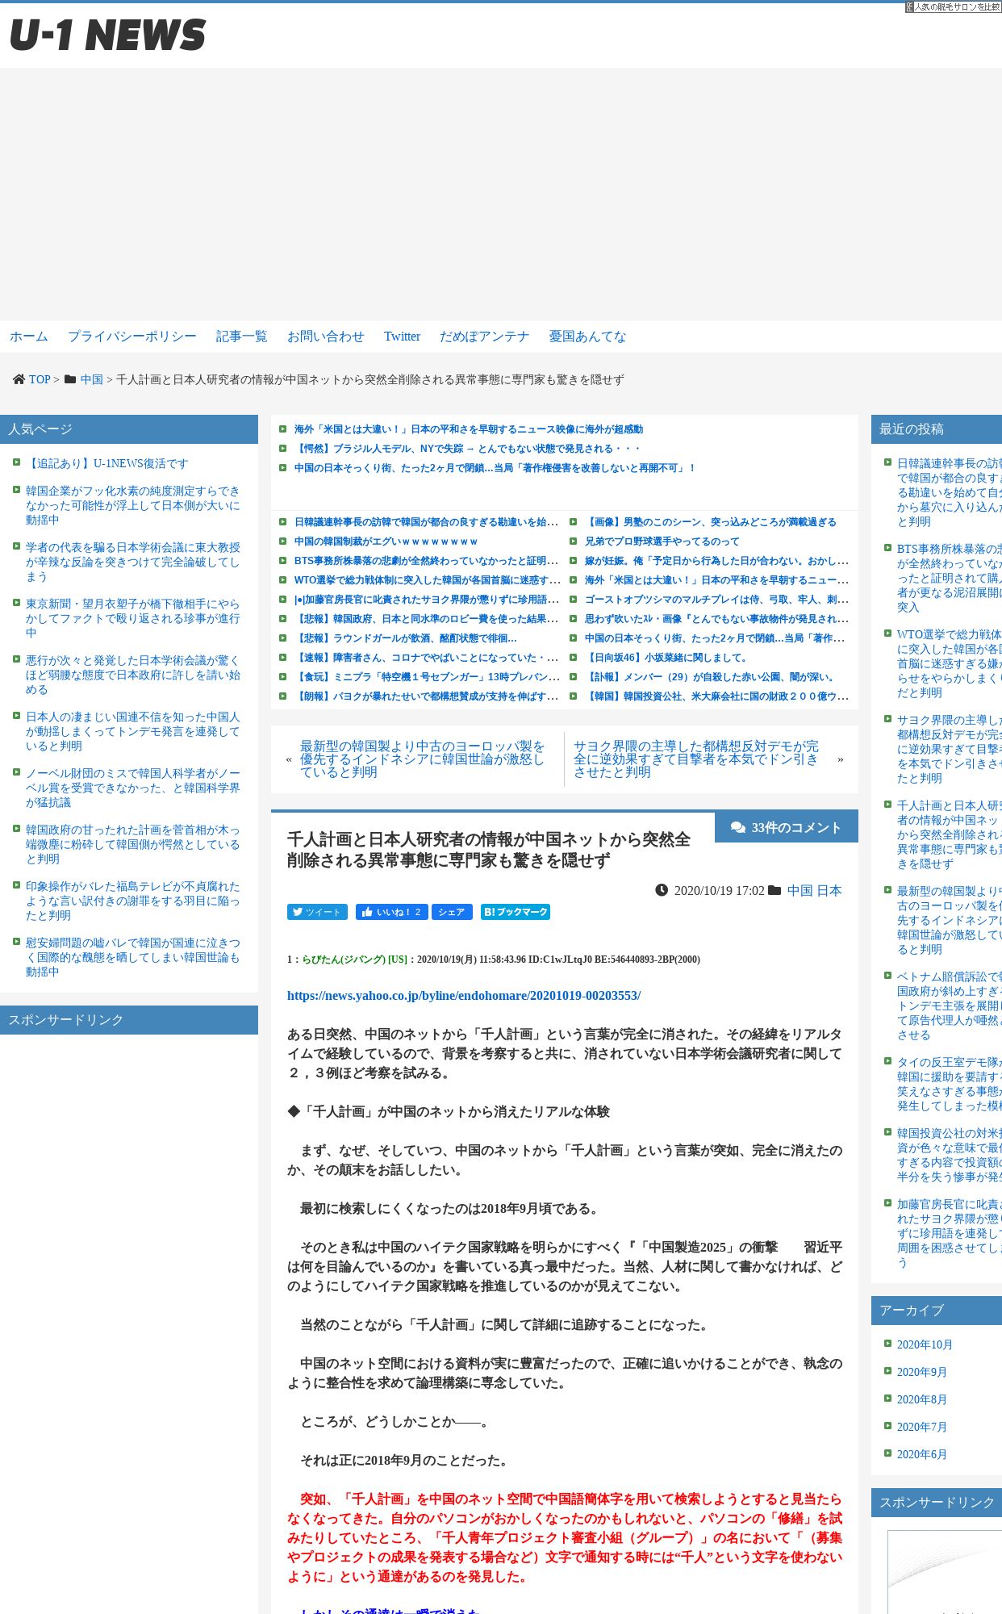This screenshot has height=1614, width=1002.
Task: Click the folder icon beside post categories
Action: pyautogui.click(x=774, y=890)
